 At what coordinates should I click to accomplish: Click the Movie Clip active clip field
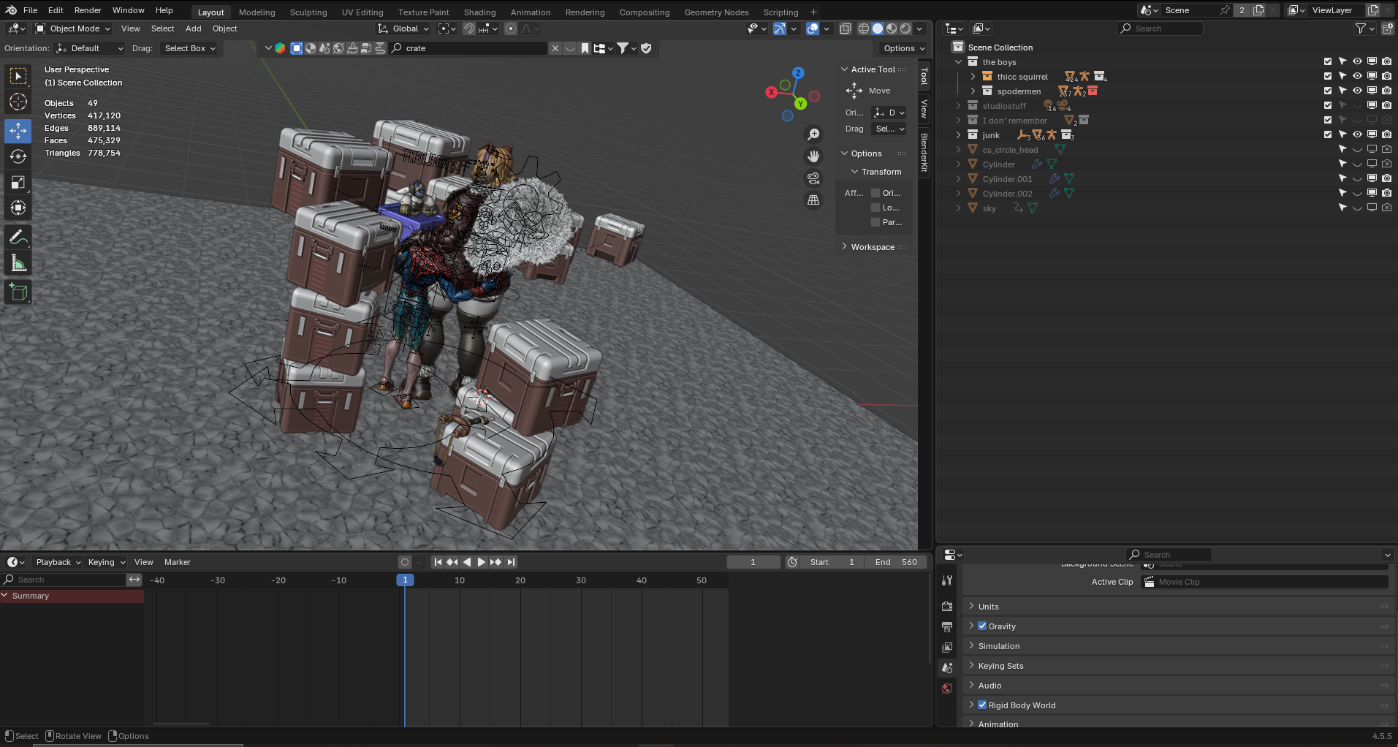coord(1264,582)
